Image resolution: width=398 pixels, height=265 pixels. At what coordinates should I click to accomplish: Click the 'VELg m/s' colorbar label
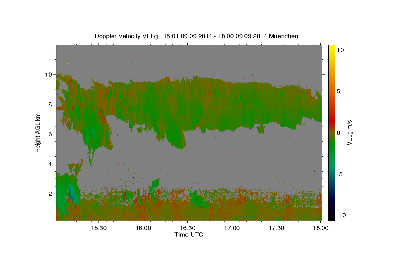coord(350,132)
